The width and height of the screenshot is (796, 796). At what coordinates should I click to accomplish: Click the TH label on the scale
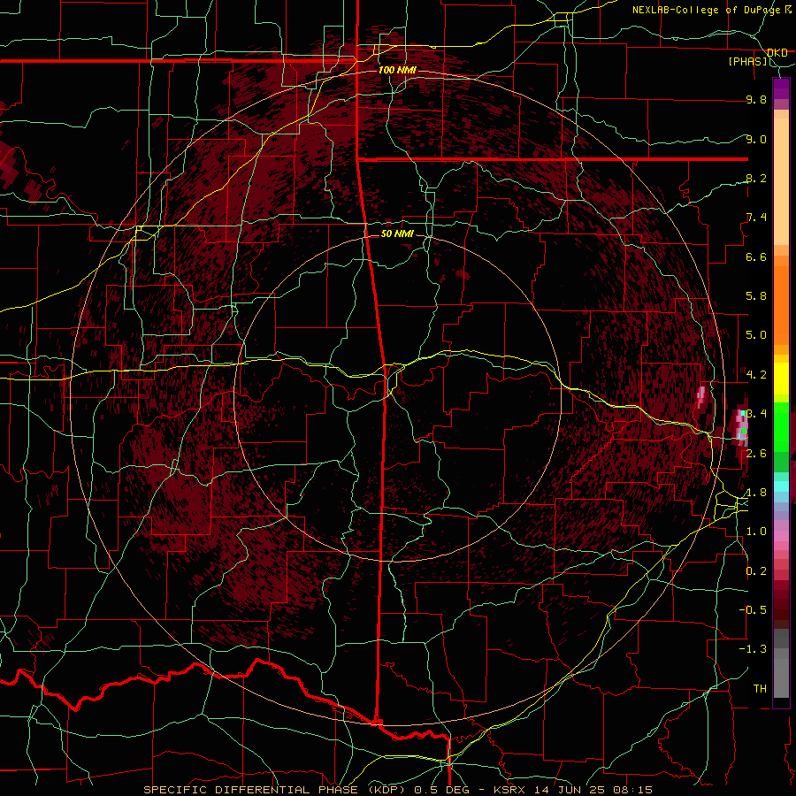[x=760, y=689]
